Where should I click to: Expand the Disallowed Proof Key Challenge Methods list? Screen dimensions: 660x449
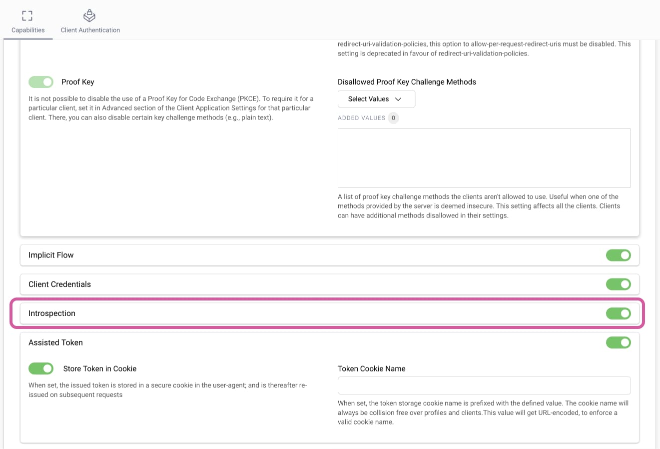click(x=376, y=99)
